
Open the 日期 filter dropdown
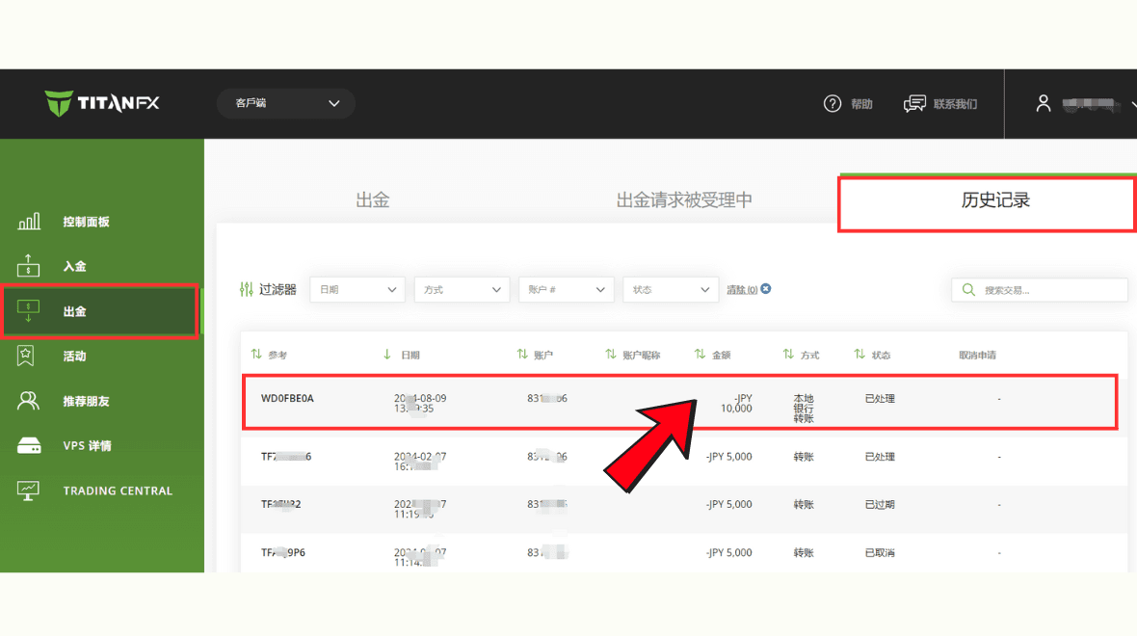coord(357,289)
